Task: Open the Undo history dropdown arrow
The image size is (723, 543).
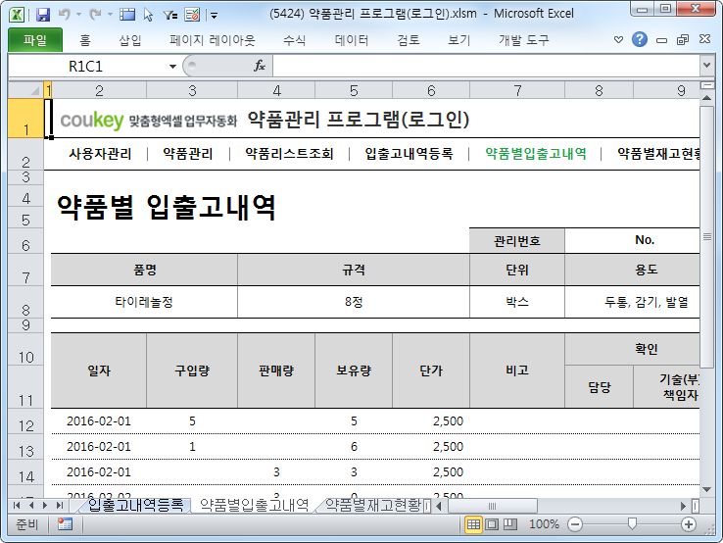Action: tap(78, 15)
